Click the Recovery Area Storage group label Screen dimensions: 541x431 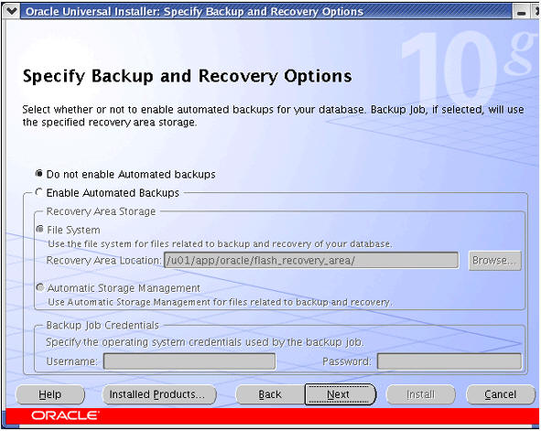[101, 211]
